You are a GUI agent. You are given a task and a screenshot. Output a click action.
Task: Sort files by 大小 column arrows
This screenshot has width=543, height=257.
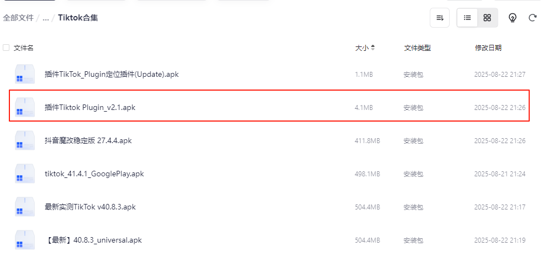pyautogui.click(x=373, y=48)
